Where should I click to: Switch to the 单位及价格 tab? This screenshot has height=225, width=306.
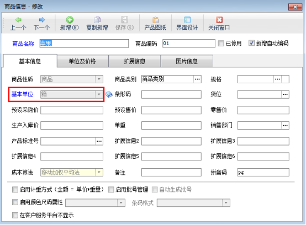pos(82,61)
